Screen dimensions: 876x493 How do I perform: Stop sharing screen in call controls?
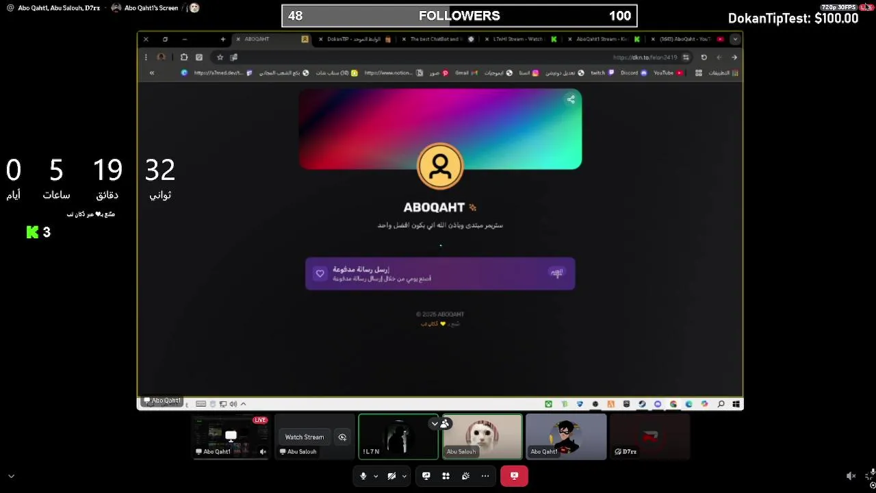pos(426,476)
